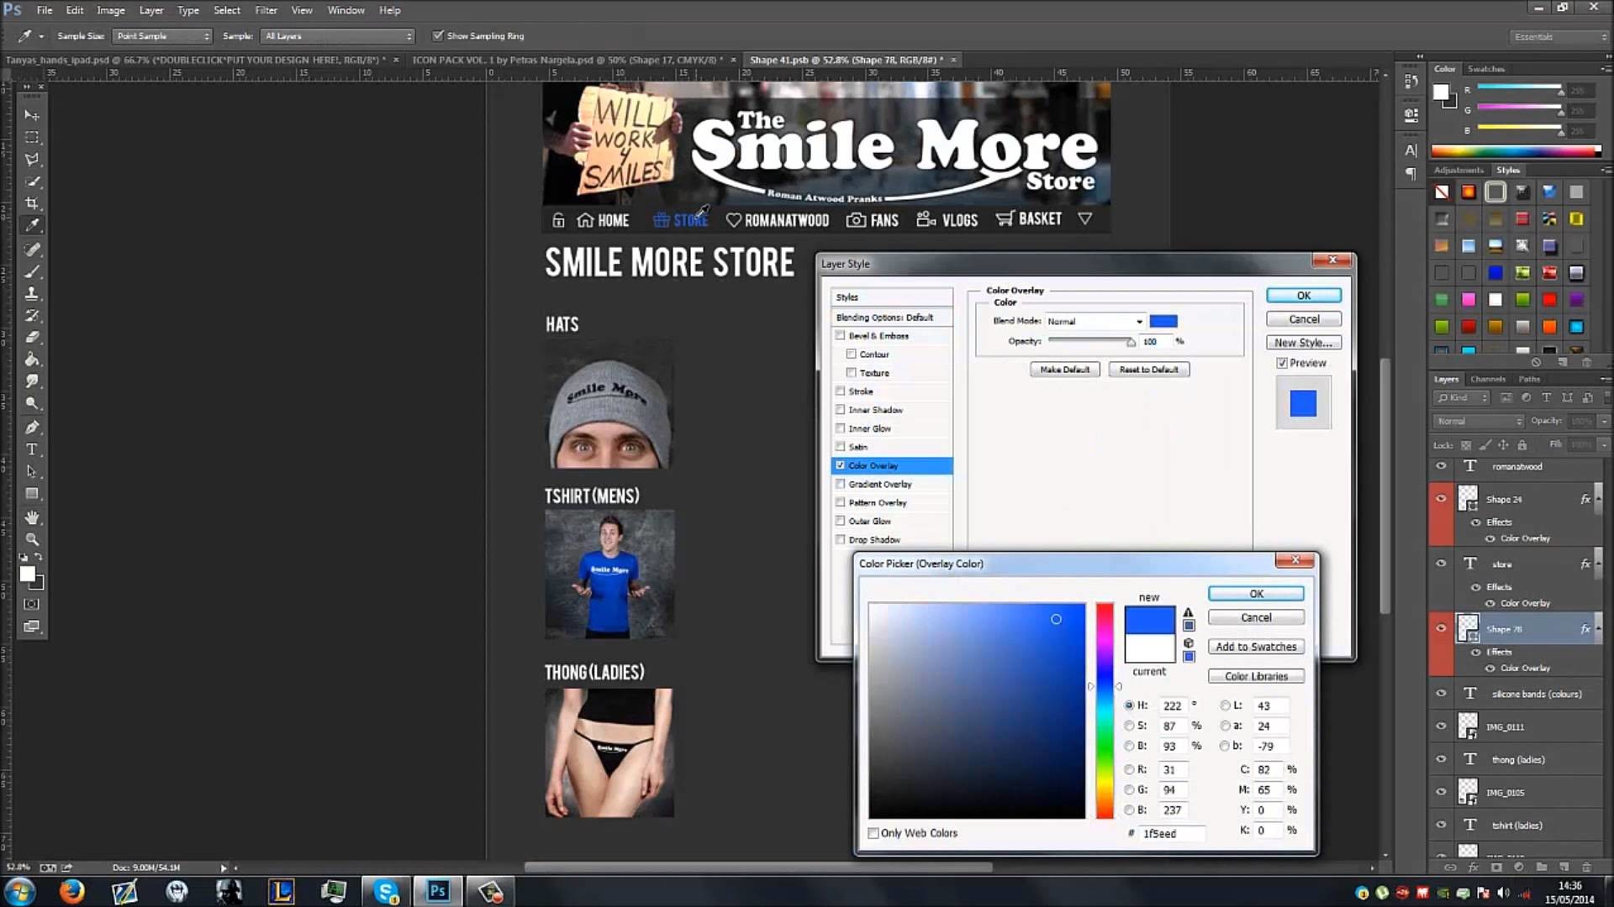Open Color Libraries
This screenshot has height=907, width=1614.
(1256, 676)
